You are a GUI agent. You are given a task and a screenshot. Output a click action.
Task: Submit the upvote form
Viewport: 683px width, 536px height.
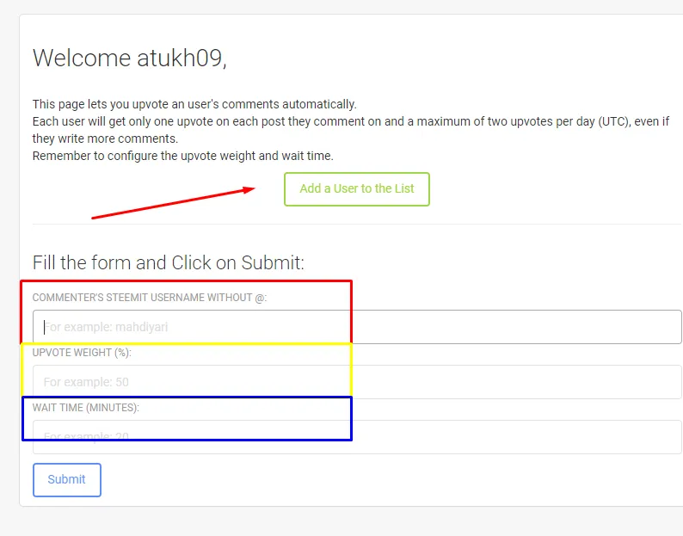pyautogui.click(x=67, y=480)
